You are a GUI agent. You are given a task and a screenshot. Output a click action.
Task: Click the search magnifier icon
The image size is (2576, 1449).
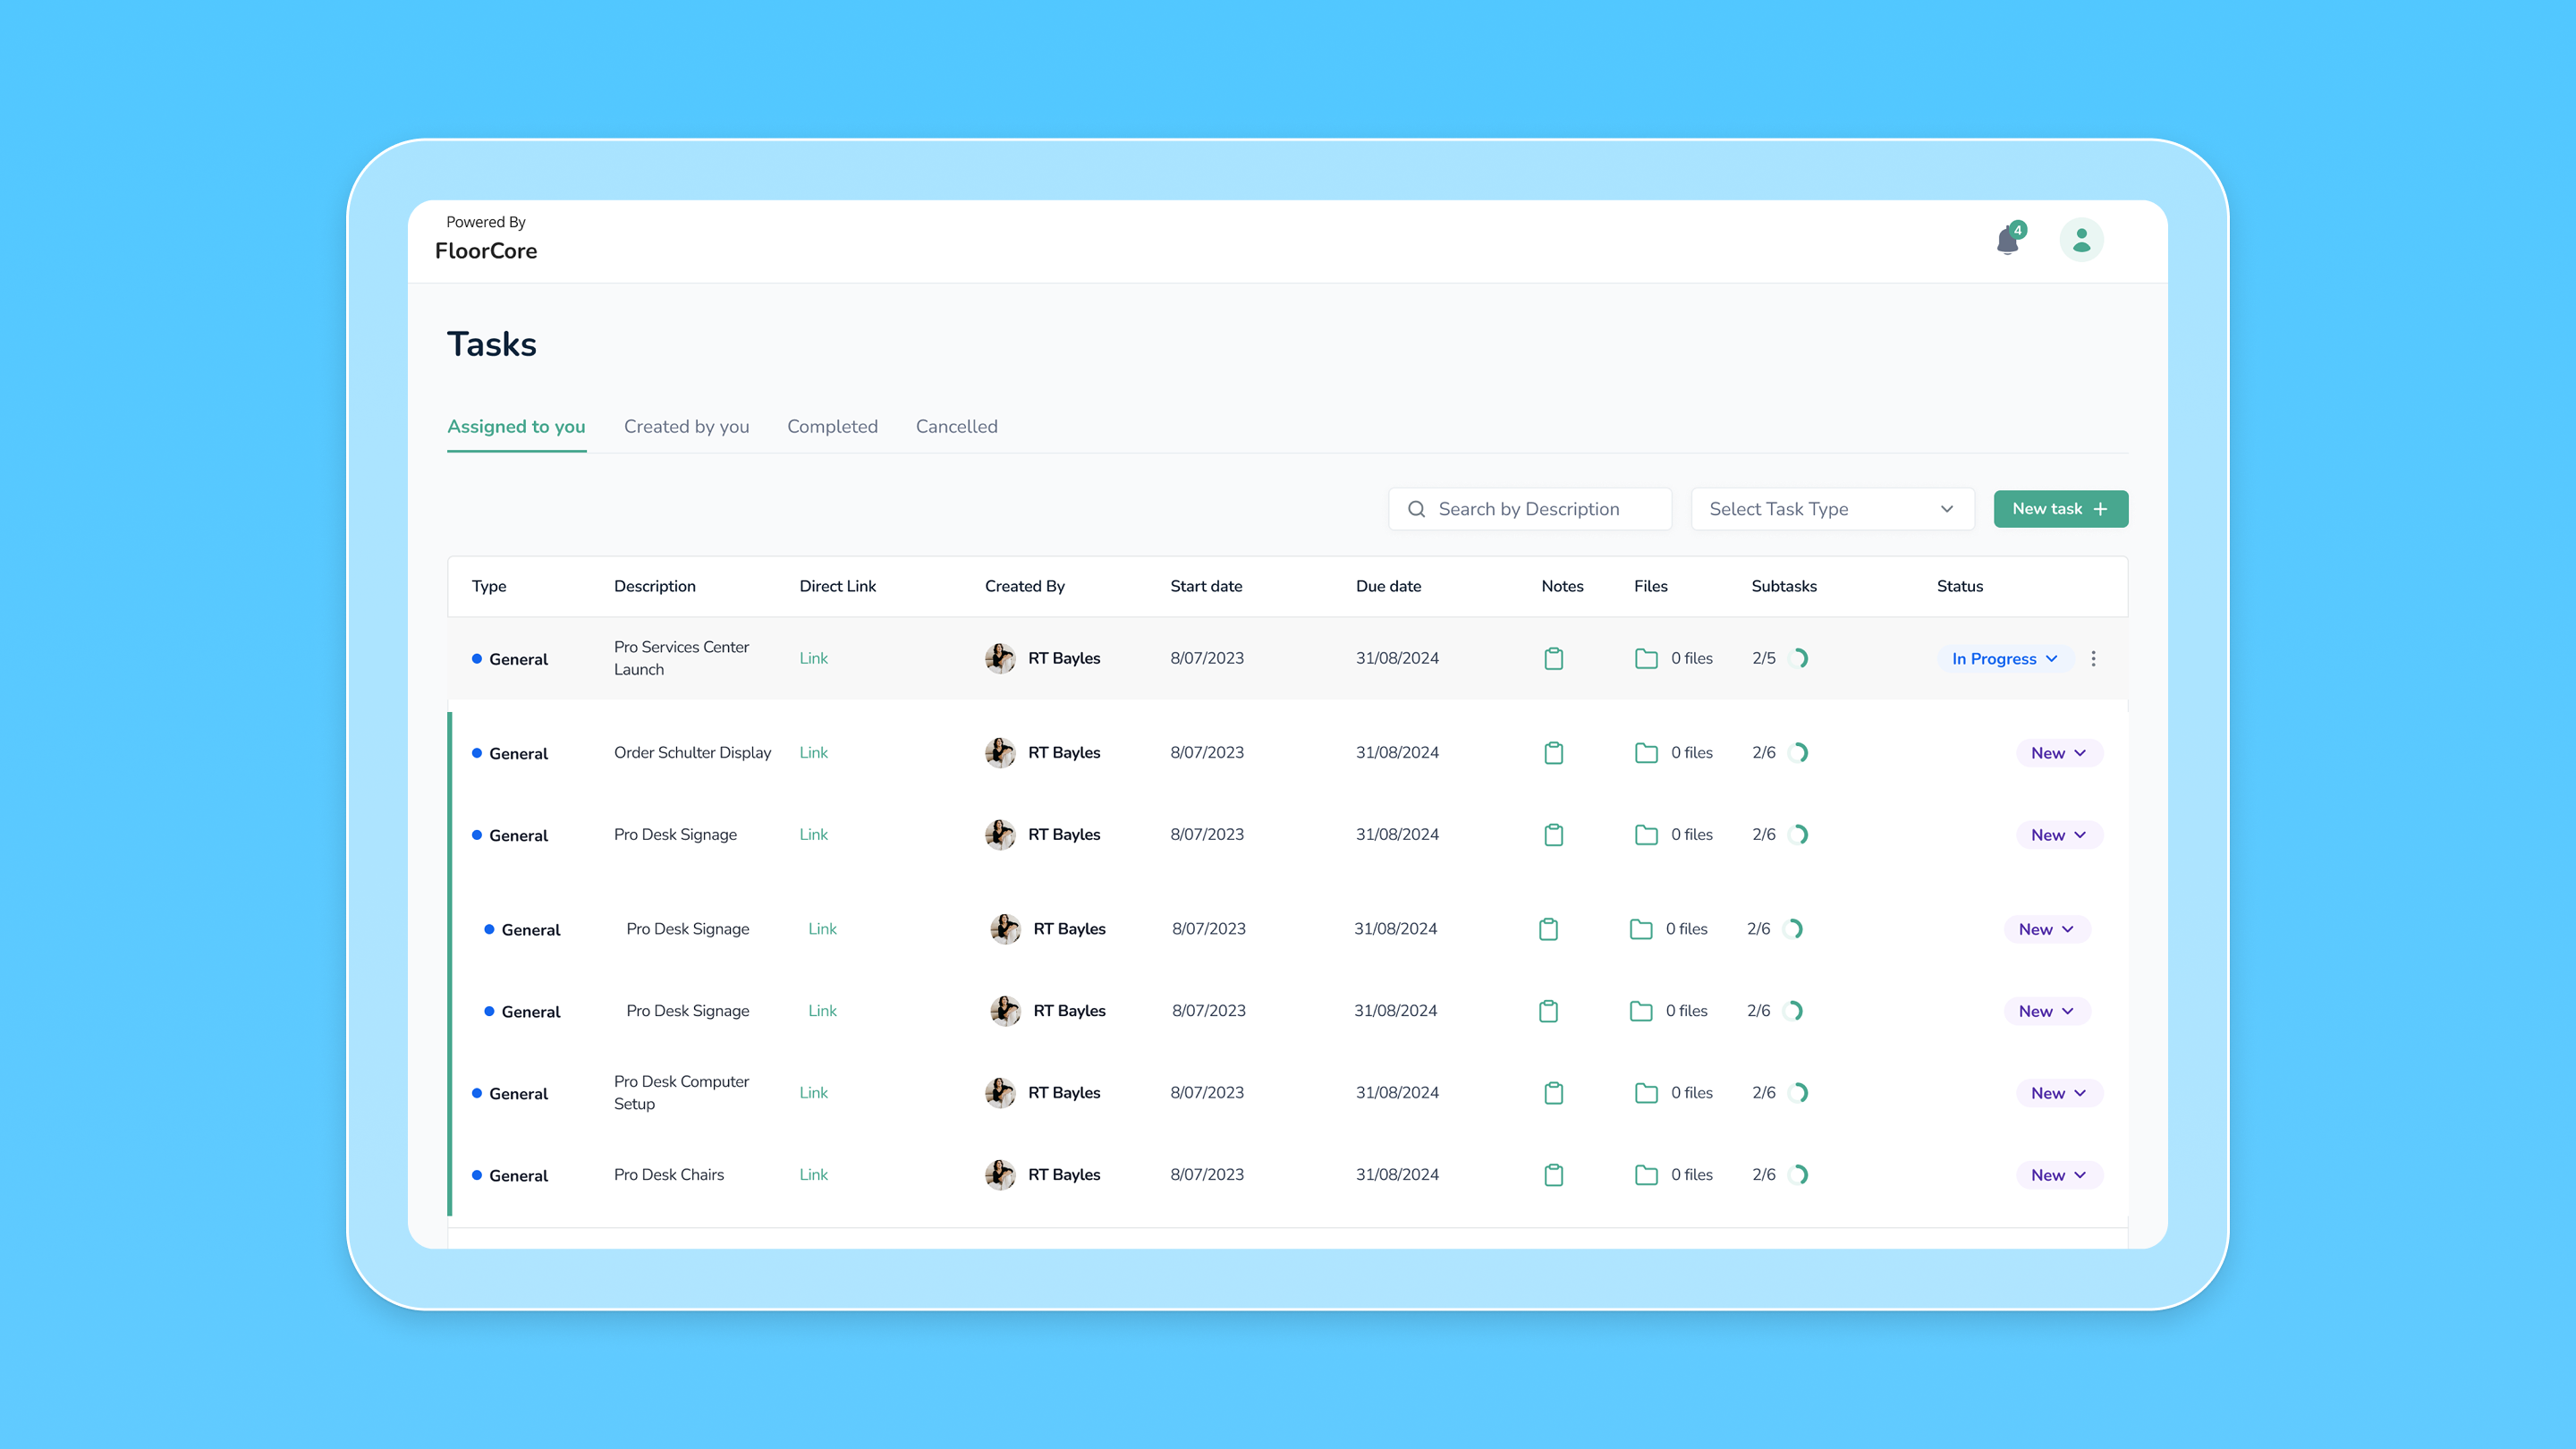tap(1416, 509)
